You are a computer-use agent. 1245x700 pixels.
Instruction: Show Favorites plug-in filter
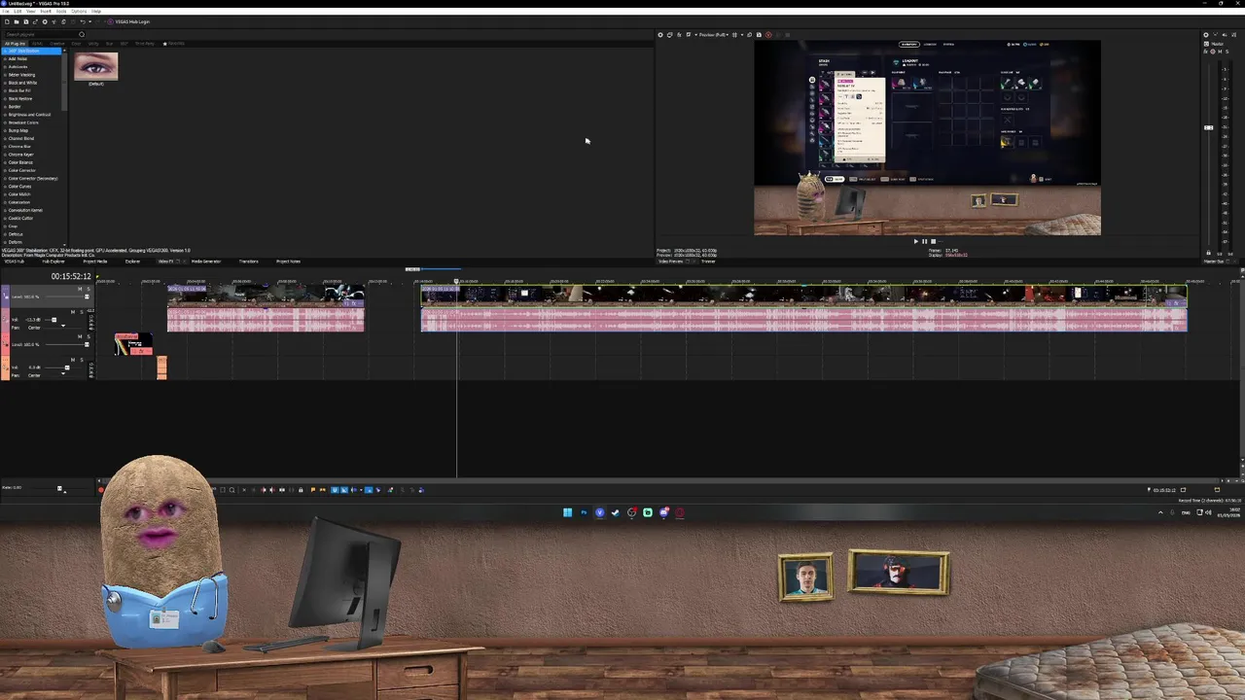click(x=174, y=44)
